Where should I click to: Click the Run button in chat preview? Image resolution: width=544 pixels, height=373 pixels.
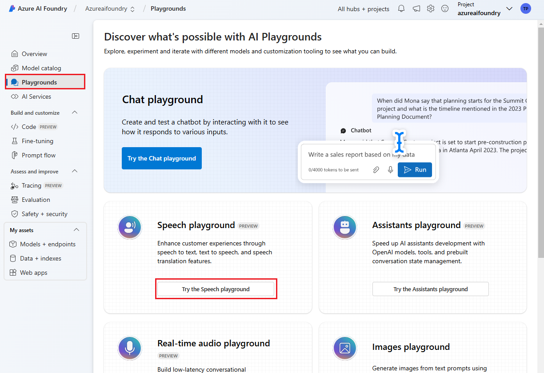coord(415,170)
